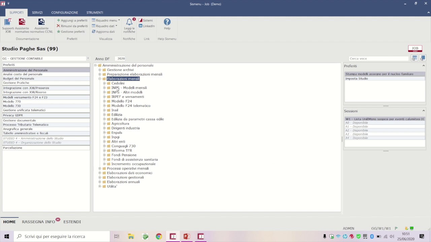Image resolution: width=431 pixels, height=242 pixels.
Task: Switch to SUPPORTI ribbon tab
Action: pyautogui.click(x=16, y=12)
